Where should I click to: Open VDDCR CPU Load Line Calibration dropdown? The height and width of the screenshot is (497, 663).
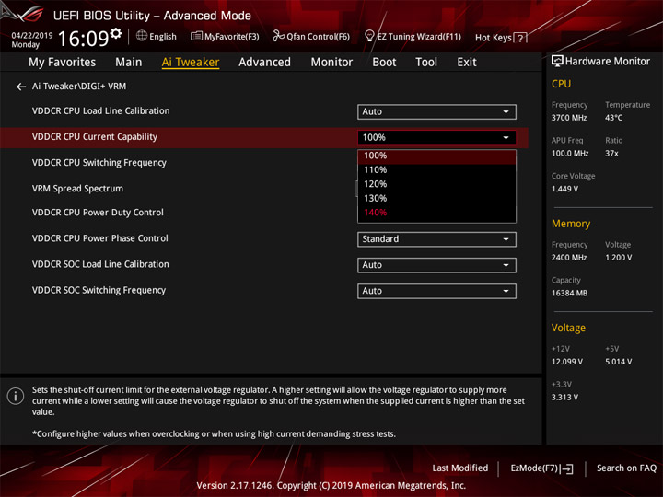436,111
